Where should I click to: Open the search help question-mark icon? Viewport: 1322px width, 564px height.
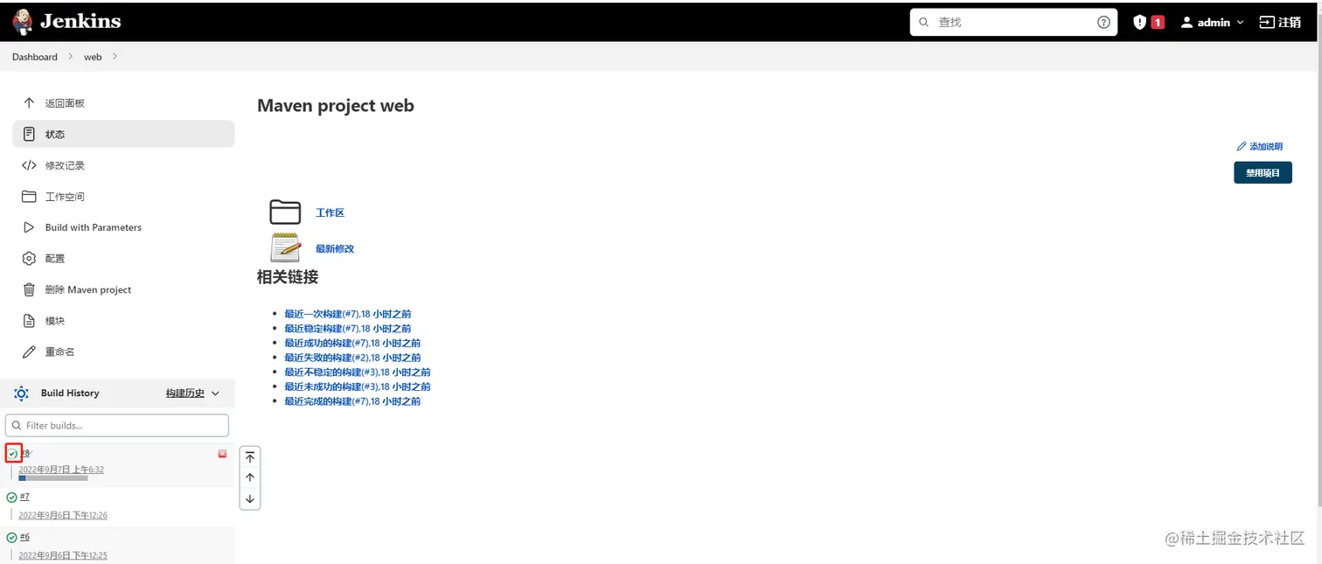pos(1103,22)
